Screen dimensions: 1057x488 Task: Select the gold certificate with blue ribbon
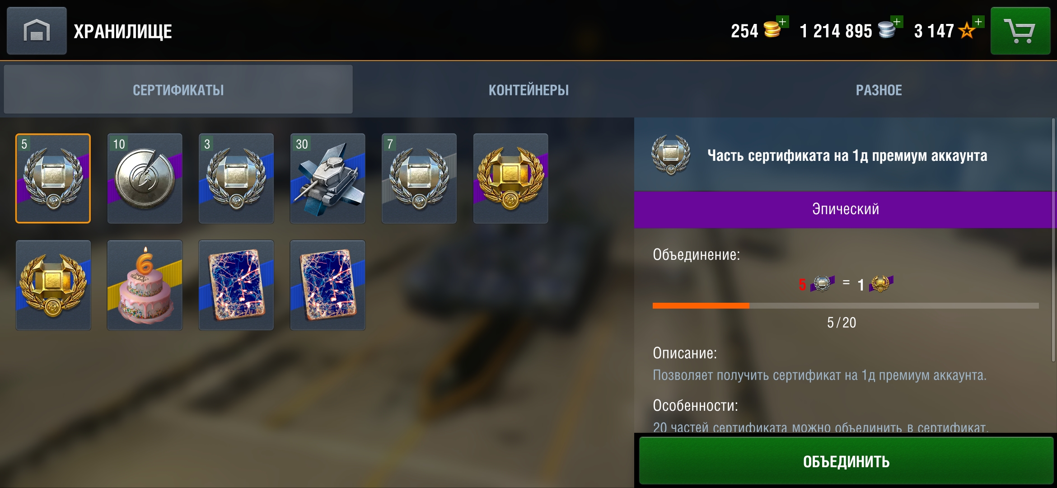tap(53, 285)
